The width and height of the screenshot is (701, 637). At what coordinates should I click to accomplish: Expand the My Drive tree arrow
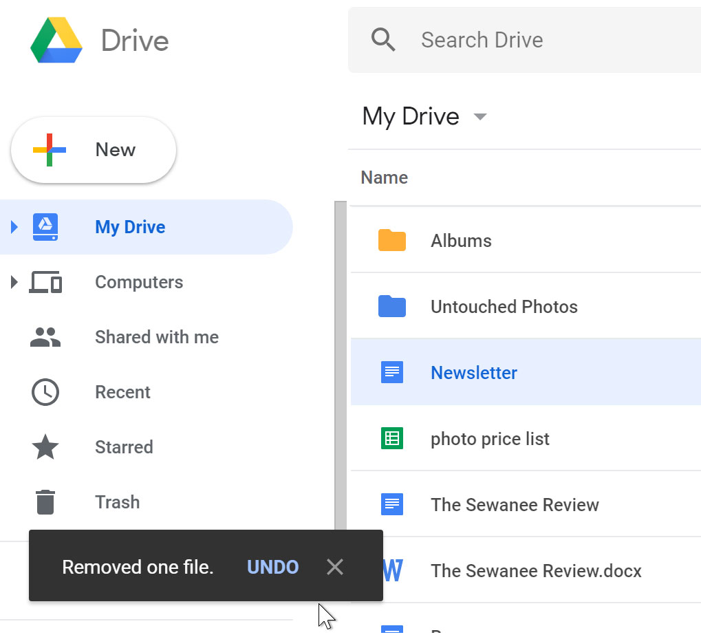[x=14, y=227]
